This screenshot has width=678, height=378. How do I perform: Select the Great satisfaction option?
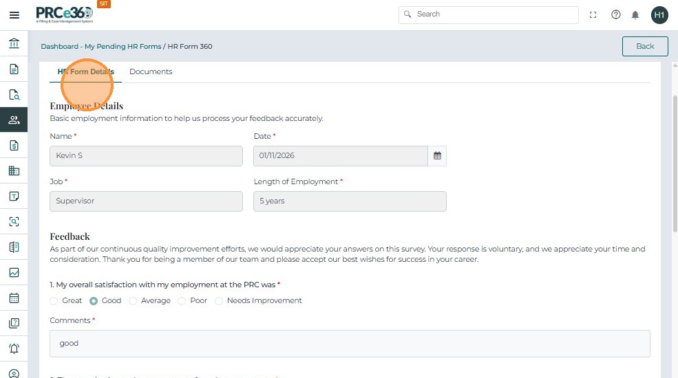click(x=54, y=301)
